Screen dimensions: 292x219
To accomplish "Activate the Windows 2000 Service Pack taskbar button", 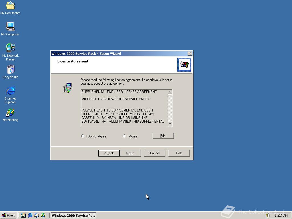I will pos(74,216).
